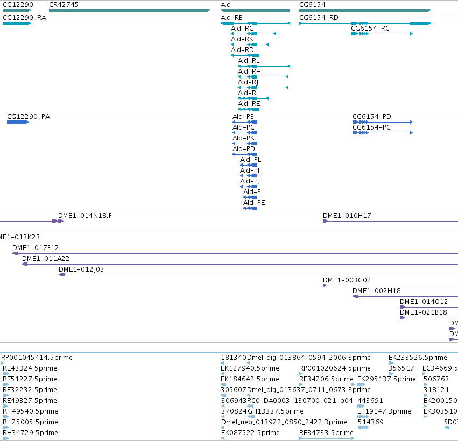Select clone DME1-014N18.F
The image size is (458, 441).
coord(85,216)
